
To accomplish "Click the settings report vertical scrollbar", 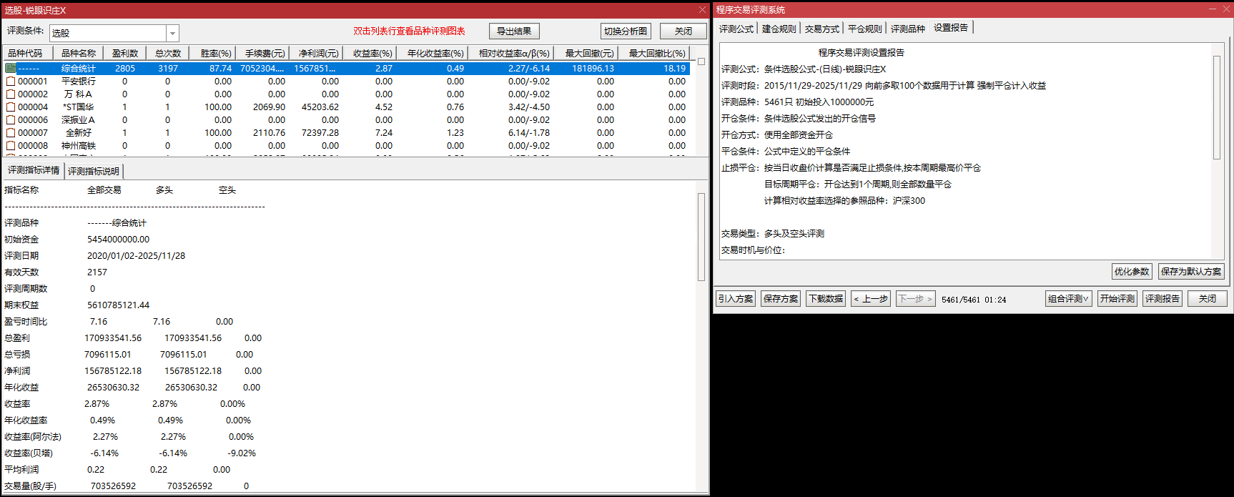I will pyautogui.click(x=1217, y=107).
